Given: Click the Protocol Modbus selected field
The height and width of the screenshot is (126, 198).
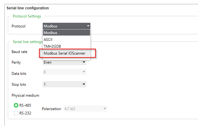Looking at the screenshot, I should [66, 26].
